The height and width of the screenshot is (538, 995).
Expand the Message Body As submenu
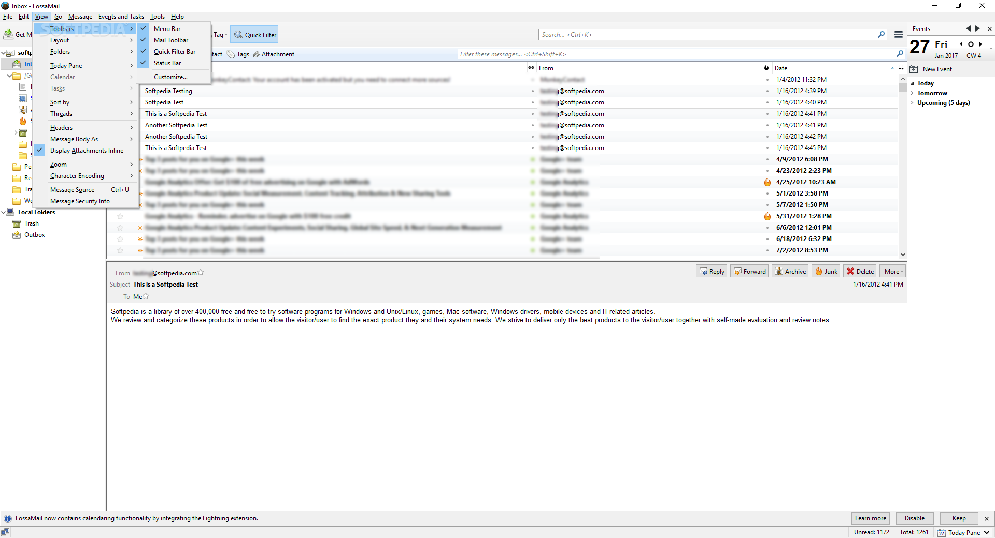86,139
